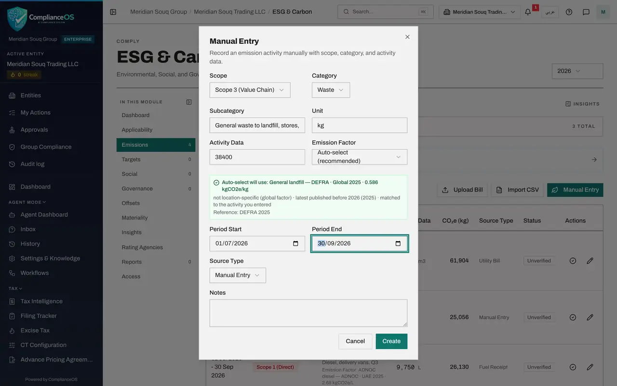
Task: Click into the Notes textarea
Action: (x=308, y=313)
